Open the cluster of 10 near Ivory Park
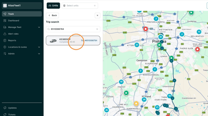The height and width of the screenshot is (116, 208). coord(170,96)
